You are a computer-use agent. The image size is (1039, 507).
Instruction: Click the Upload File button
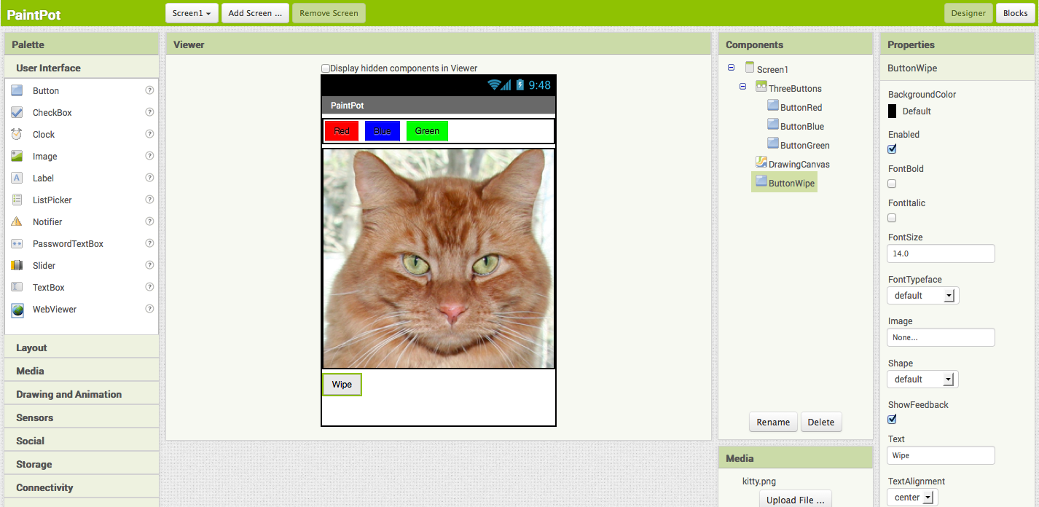coord(795,500)
